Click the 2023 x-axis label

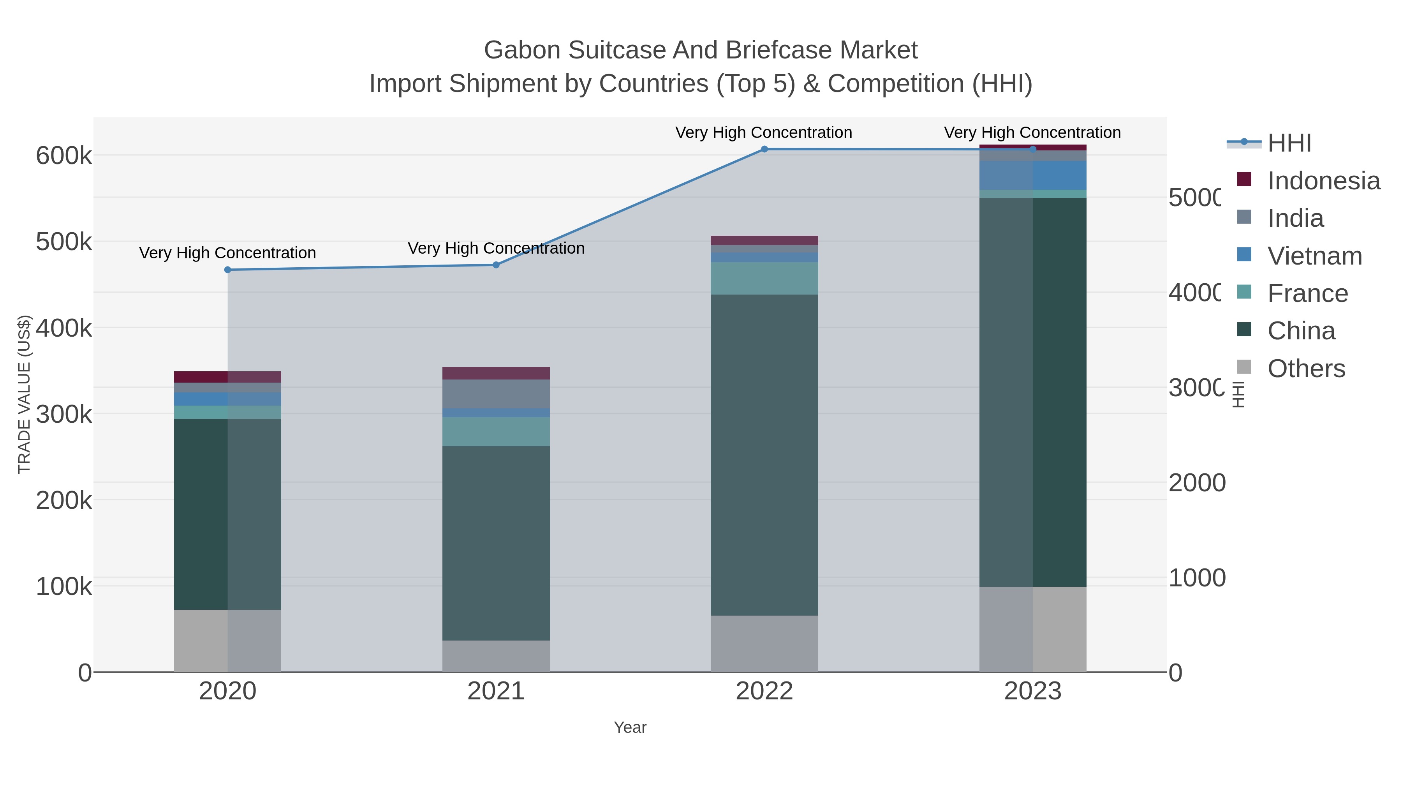click(1033, 691)
